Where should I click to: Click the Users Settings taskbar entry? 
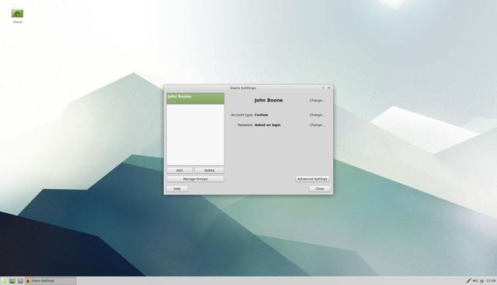coord(50,281)
